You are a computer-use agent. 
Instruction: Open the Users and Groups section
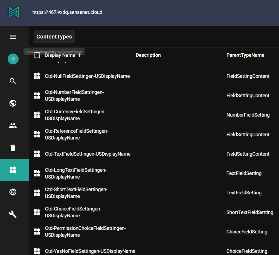[13, 125]
